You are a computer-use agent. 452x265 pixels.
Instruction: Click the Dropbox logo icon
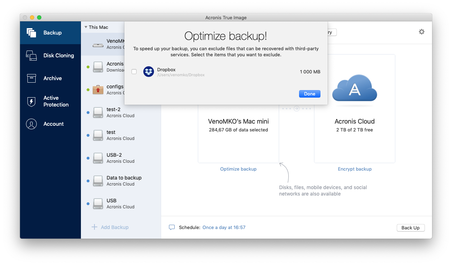pos(149,72)
